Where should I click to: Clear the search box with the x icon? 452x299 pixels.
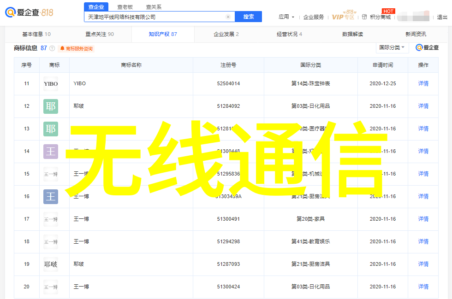228,17
